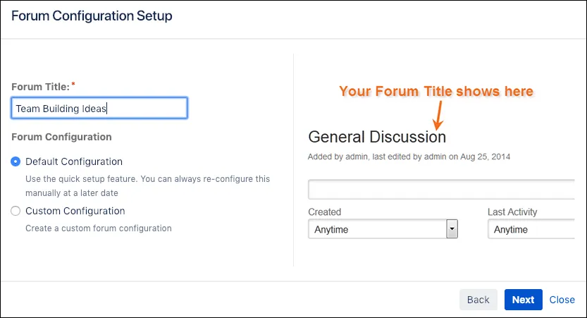Screen dimensions: 587x318
Task: Open the Created Anytime dropdown
Action: (x=383, y=229)
